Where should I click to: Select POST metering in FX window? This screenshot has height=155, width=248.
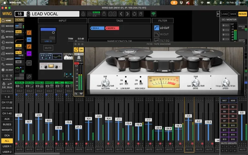coord(81,63)
